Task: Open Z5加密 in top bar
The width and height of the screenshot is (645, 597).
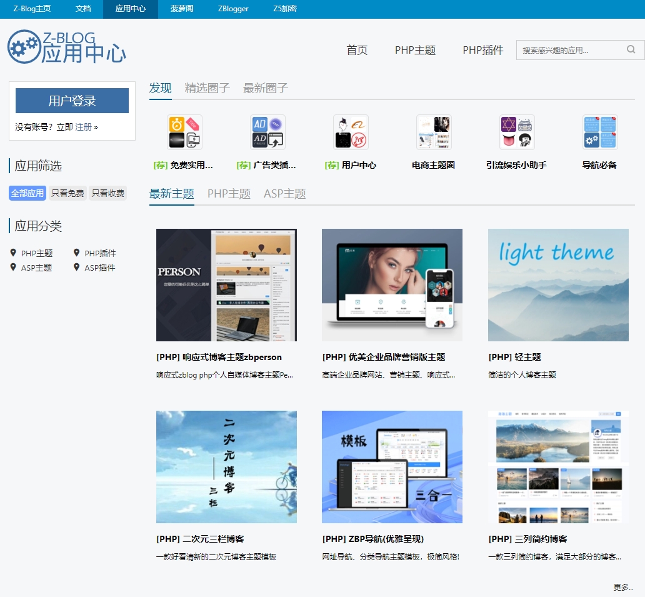Action: tap(284, 9)
